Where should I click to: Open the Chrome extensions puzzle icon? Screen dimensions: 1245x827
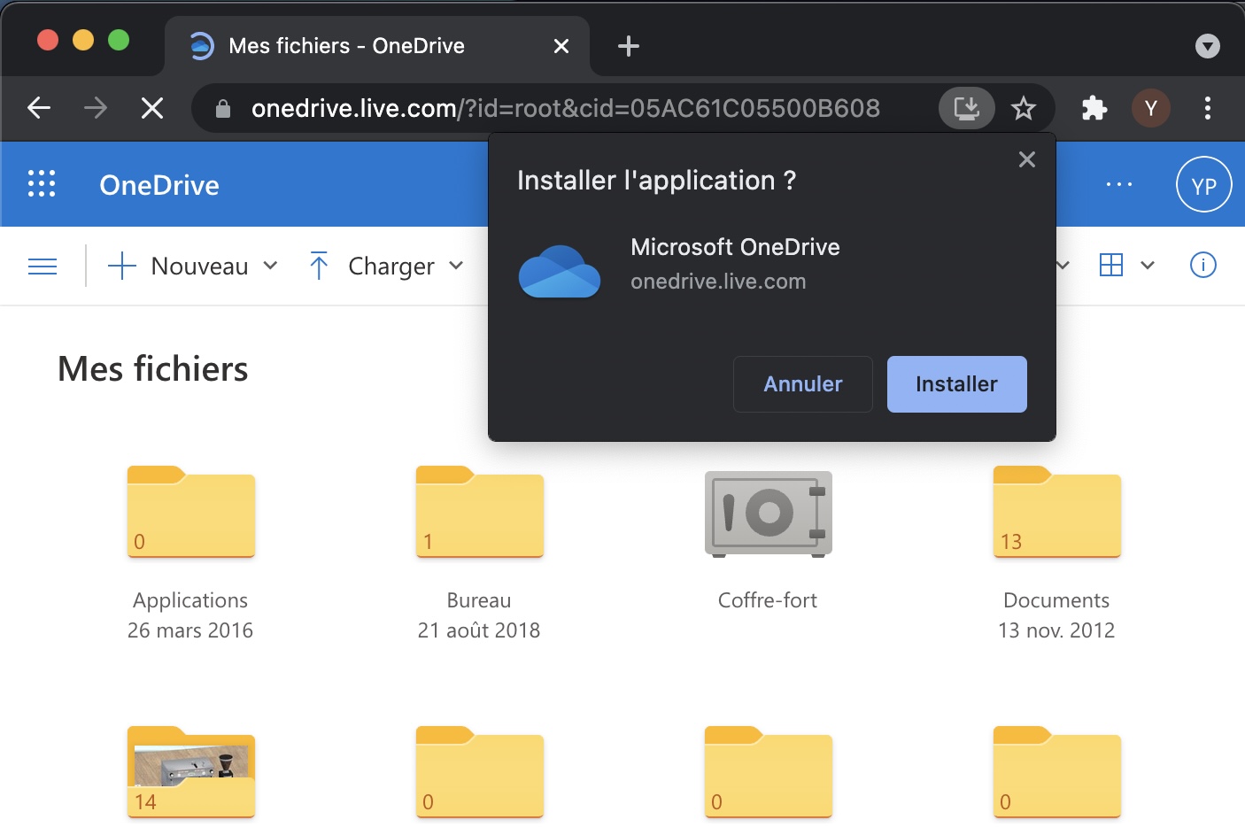(x=1094, y=108)
